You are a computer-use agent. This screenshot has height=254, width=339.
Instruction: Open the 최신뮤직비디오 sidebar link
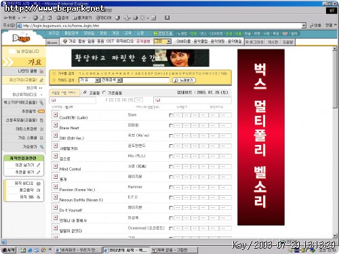click(x=24, y=94)
